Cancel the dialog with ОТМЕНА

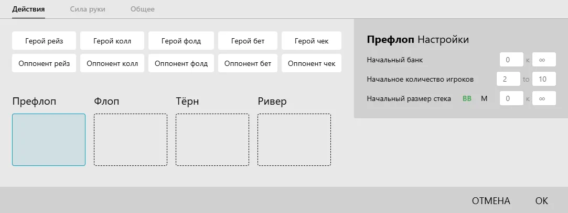pyautogui.click(x=491, y=201)
